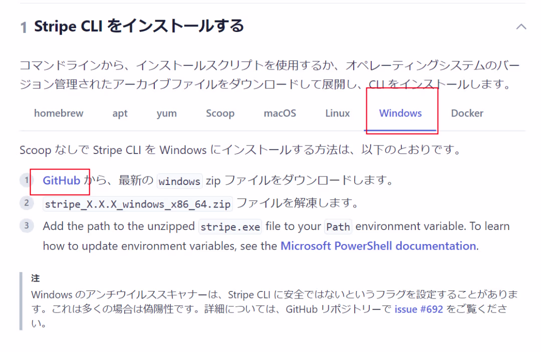Viewport: 541px width, 352px height.
Task: Switch to the yum tab
Action: coord(167,113)
